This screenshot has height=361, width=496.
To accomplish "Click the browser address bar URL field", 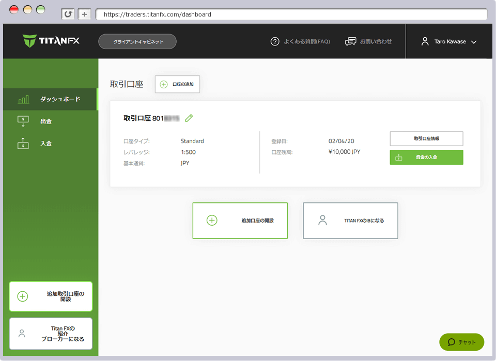I will point(289,14).
